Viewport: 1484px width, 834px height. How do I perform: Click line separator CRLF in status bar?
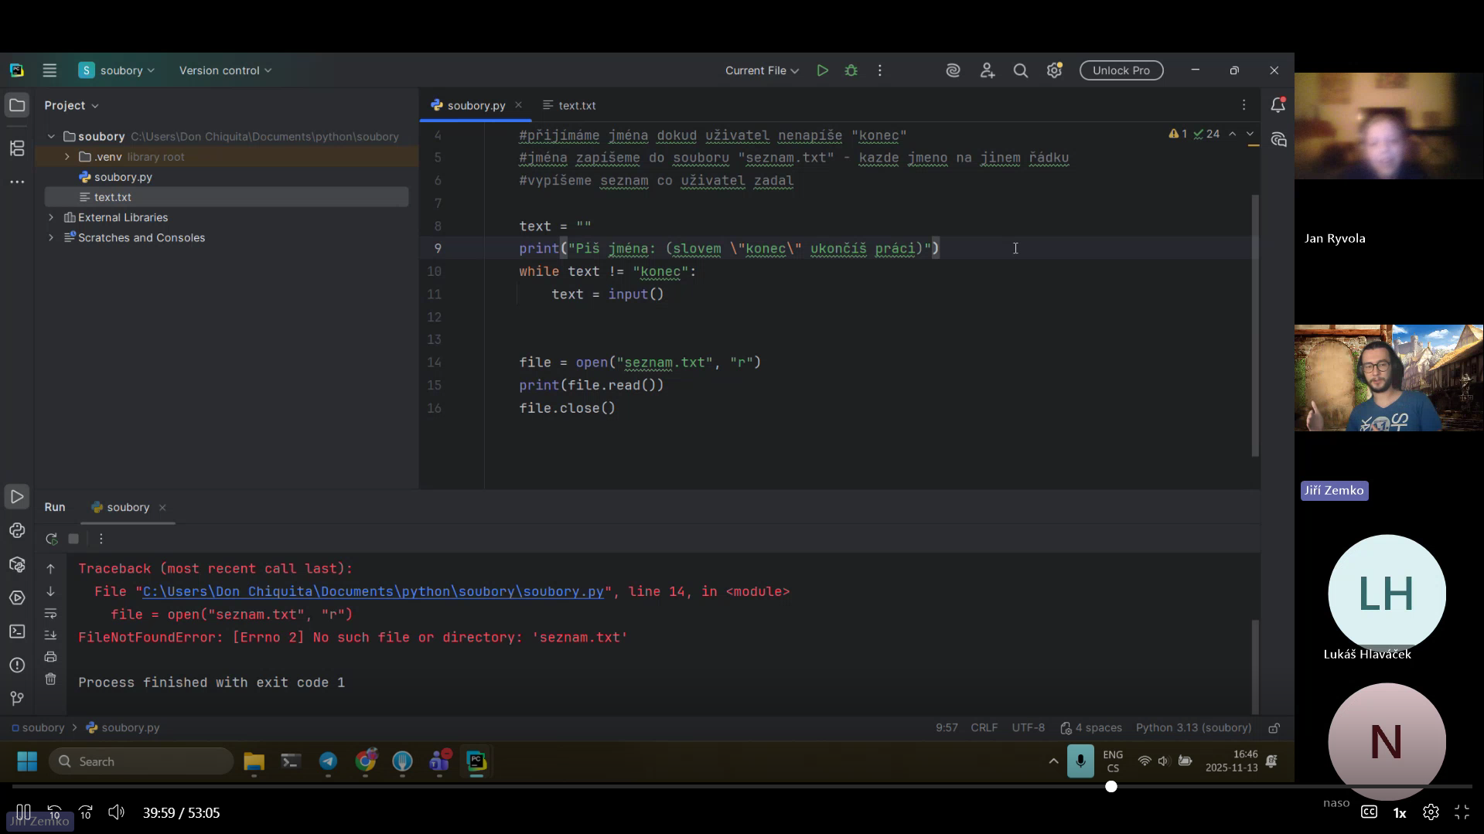click(x=984, y=728)
